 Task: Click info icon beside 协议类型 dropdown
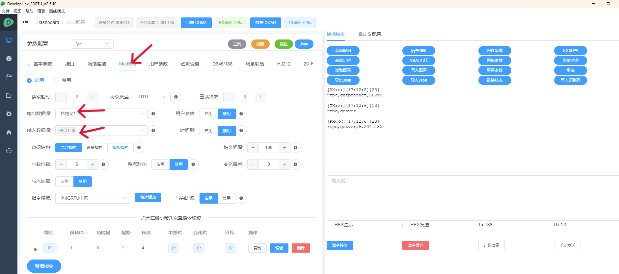176,97
